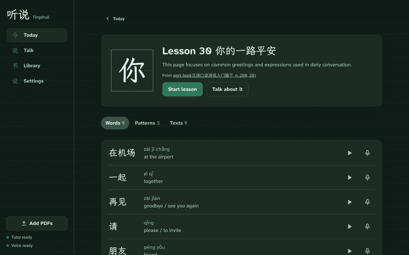Viewport: 409px width, 255px height.
Task: Click the word 再见
Action: tap(118, 202)
